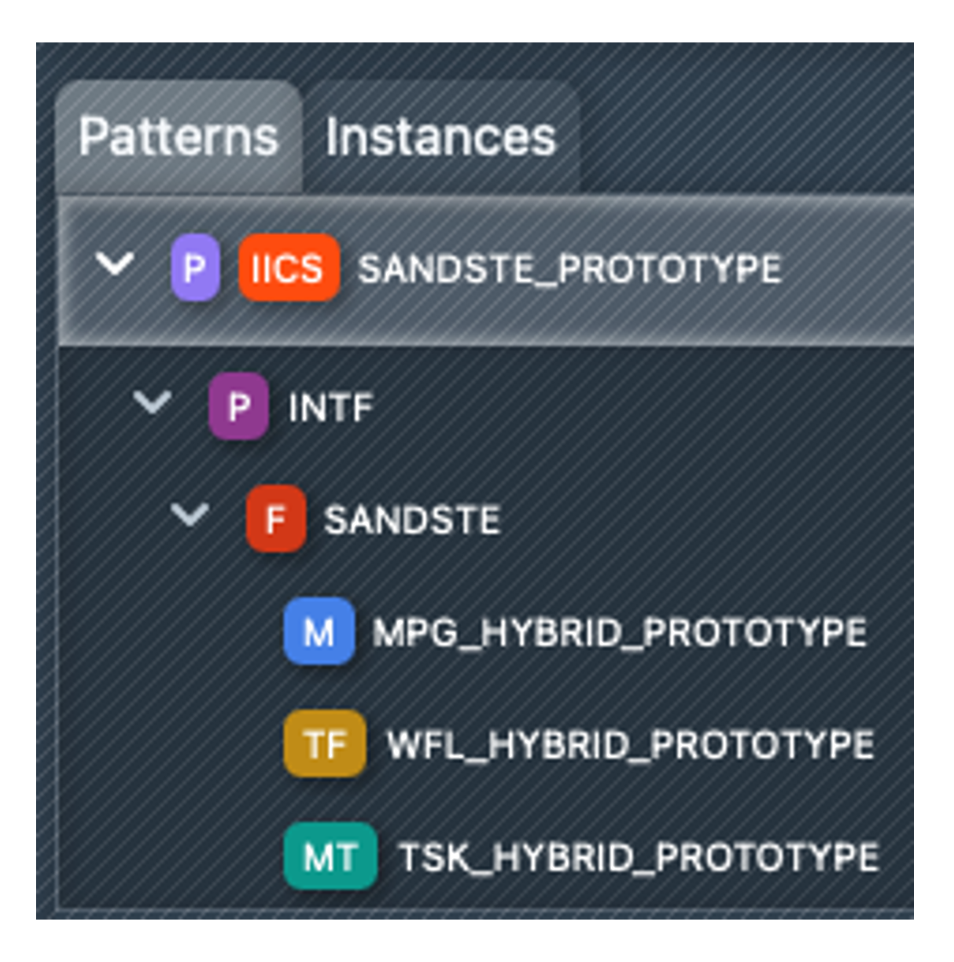Screen dimensions: 954x962
Task: Click the light purple P project icon
Action: pyautogui.click(x=195, y=268)
